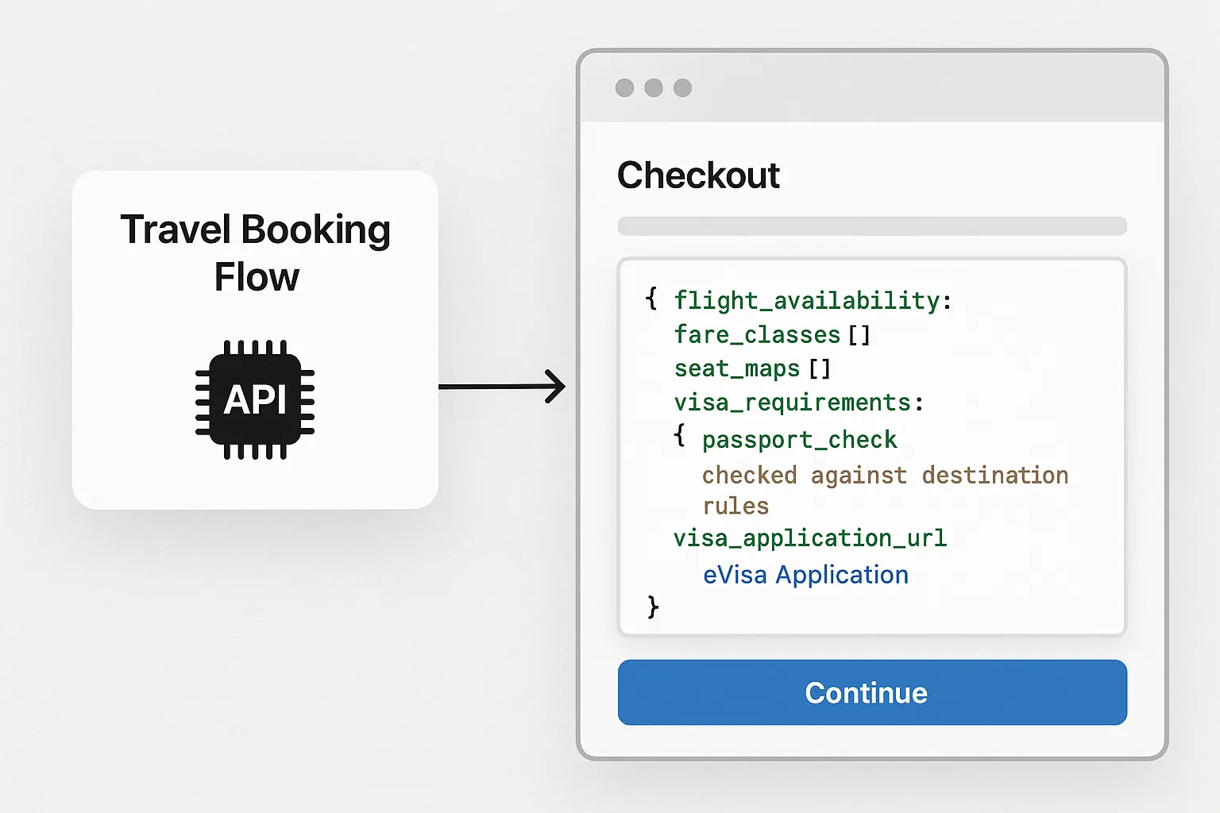Click the middle gray window control dot

(654, 88)
